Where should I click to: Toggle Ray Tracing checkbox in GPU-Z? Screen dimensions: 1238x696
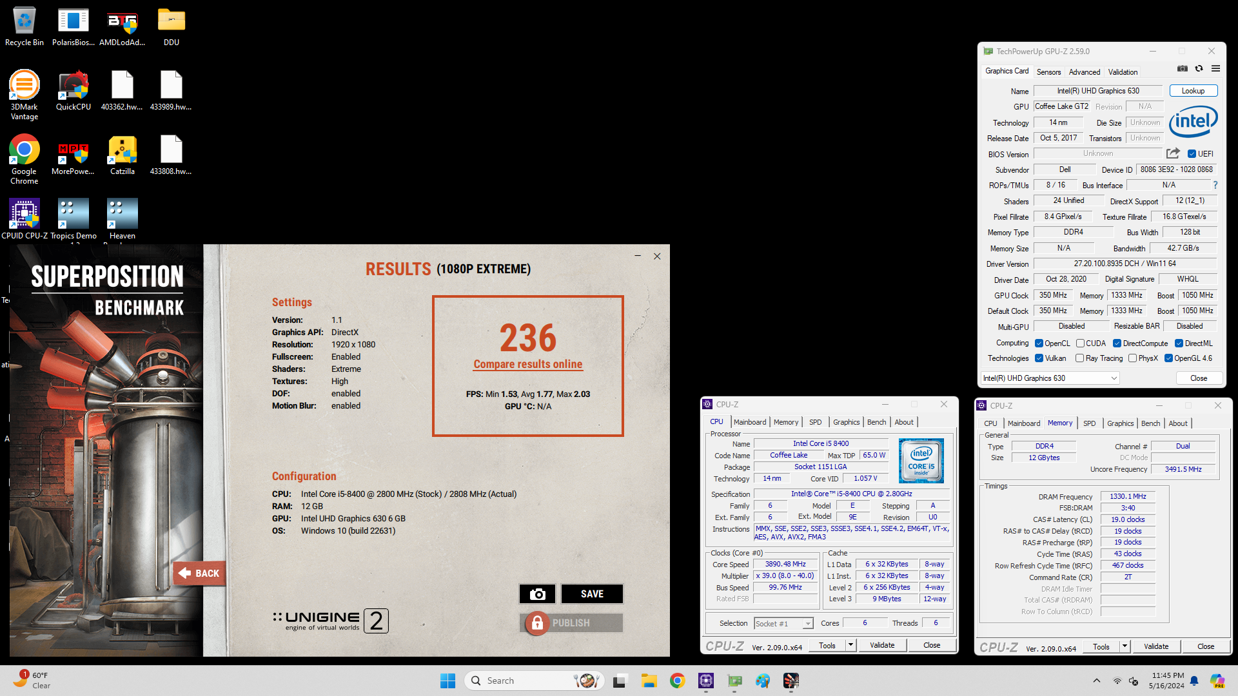1079,358
